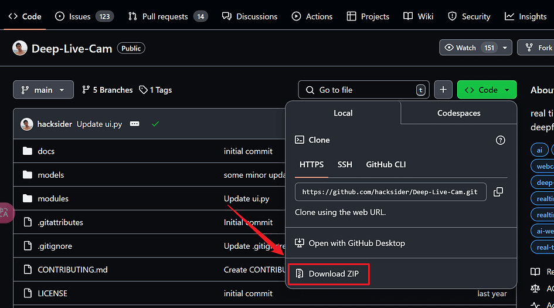Open the .gitattributes file
The width and height of the screenshot is (554, 308).
tap(60, 222)
